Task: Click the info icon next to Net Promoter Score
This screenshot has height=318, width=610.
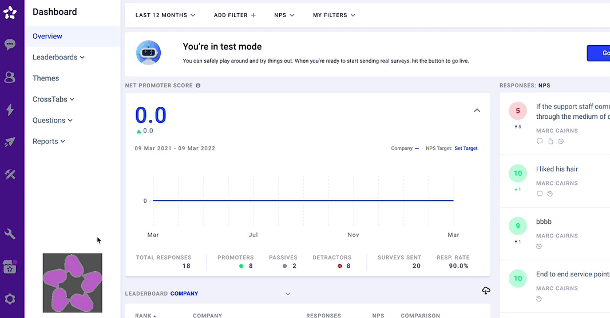Action: coord(198,86)
